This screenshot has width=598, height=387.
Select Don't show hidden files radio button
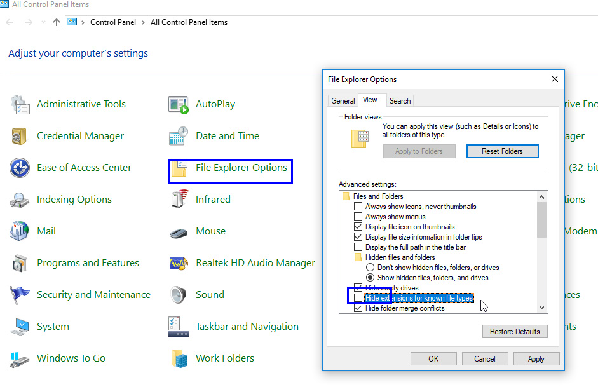coord(370,268)
